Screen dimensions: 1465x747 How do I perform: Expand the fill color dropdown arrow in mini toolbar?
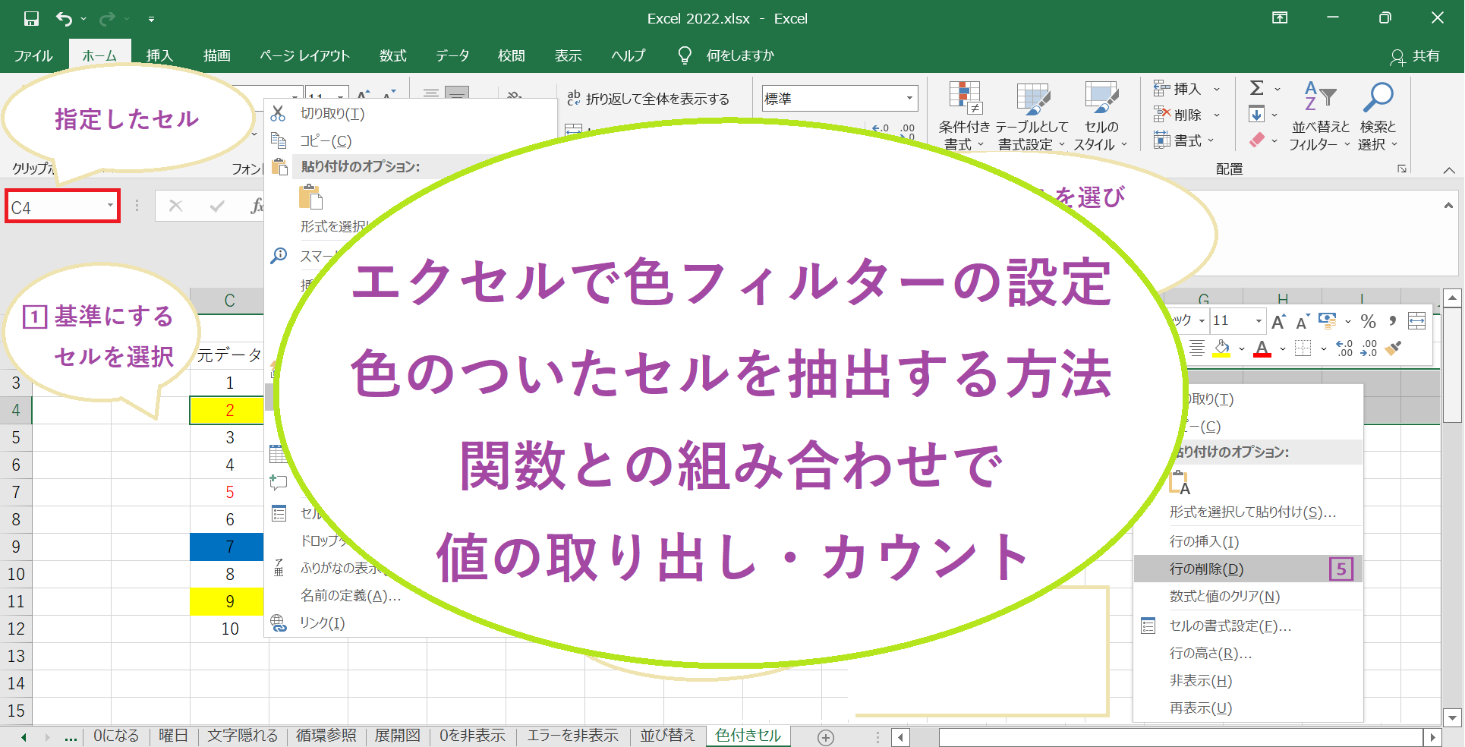point(1240,349)
